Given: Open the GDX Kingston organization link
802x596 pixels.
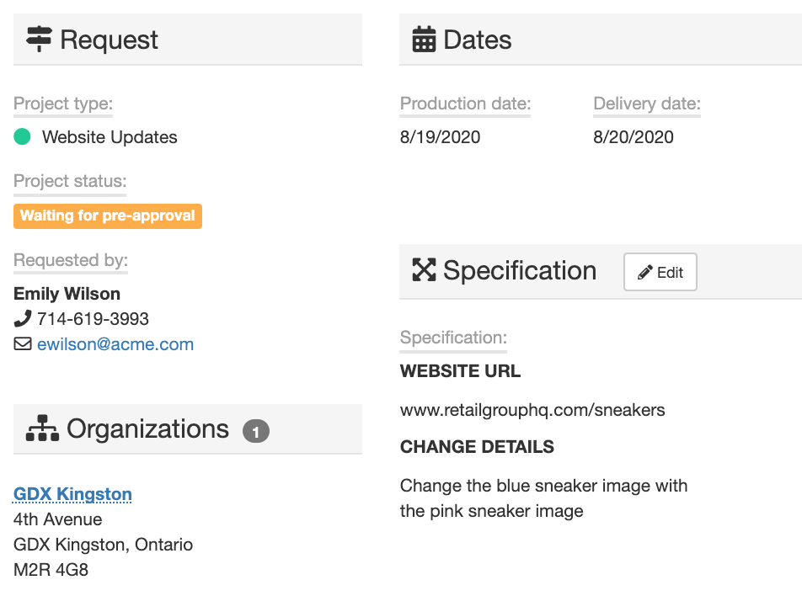Looking at the screenshot, I should pos(72,494).
